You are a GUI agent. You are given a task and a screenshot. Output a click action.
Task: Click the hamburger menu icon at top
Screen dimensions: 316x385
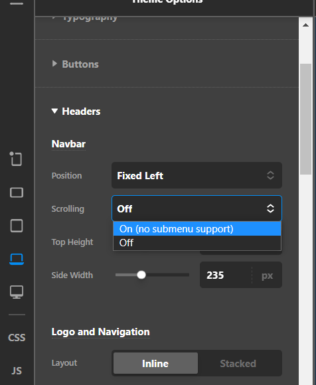pos(17,3)
